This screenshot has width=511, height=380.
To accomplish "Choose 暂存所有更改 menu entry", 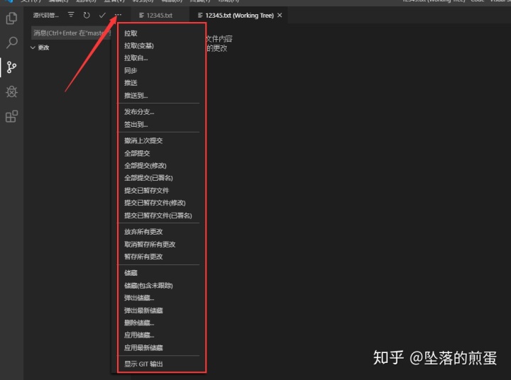I will (143, 257).
